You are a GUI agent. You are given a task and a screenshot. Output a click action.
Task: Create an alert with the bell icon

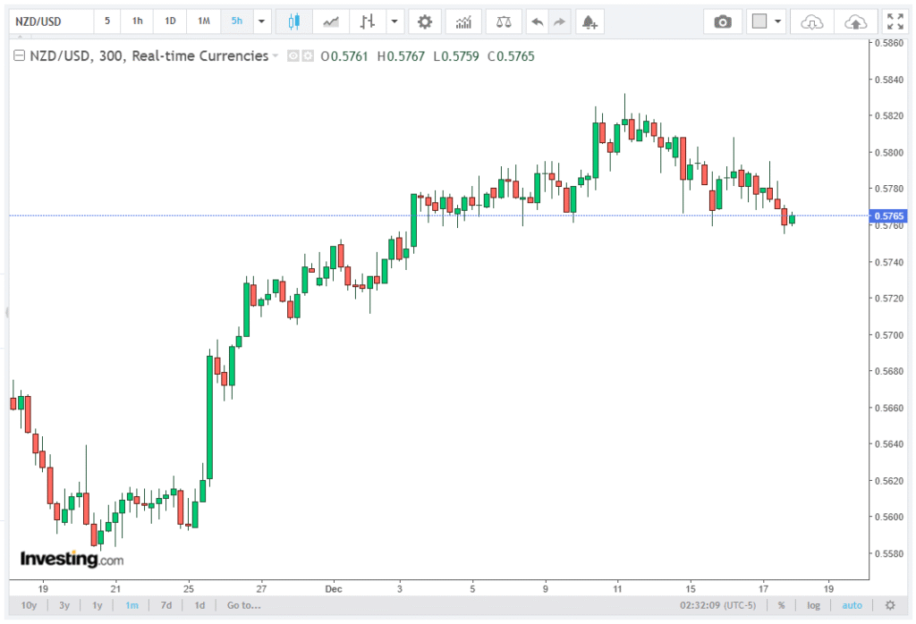(588, 21)
